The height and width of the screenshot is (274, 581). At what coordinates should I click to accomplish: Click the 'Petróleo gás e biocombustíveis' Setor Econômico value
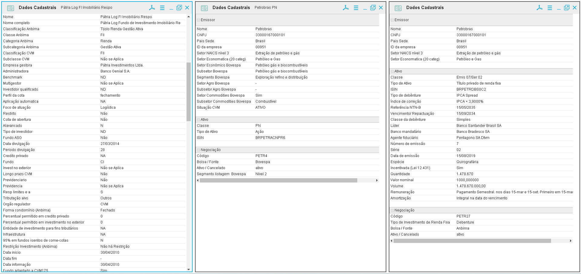pyautogui.click(x=282, y=65)
